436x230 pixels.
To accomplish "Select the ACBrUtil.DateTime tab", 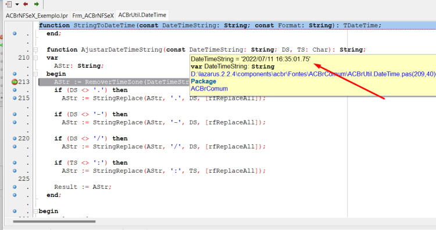I will (142, 15).
